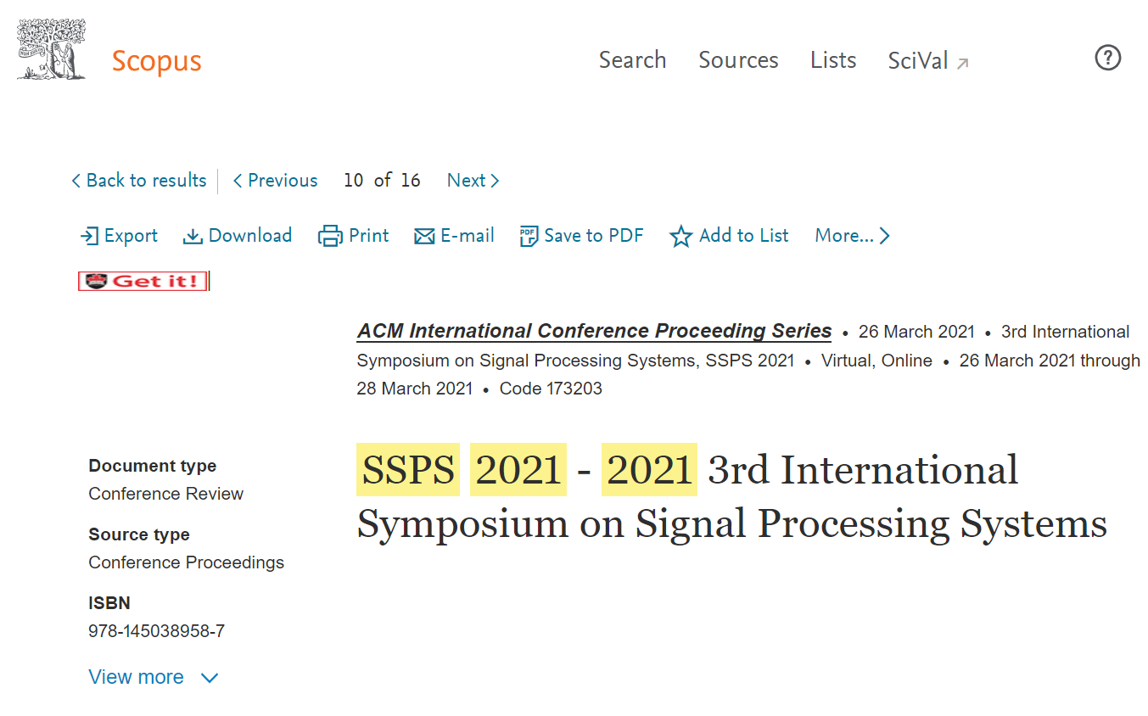
Task: Go to the Previous document
Action: (275, 181)
